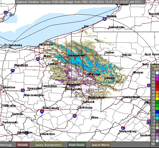Click the Youngstown city label on map
Viewport: 159px width, 148px height.
tap(77, 55)
